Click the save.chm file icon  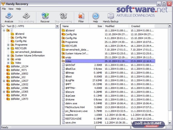[63, 122]
